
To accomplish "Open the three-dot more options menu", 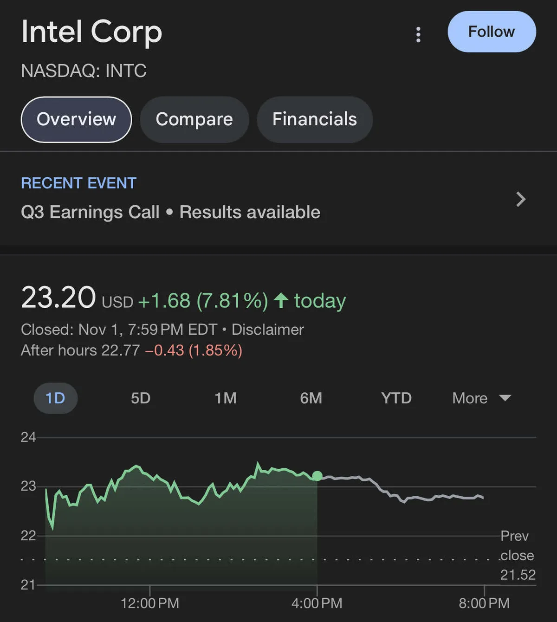I will 418,34.
